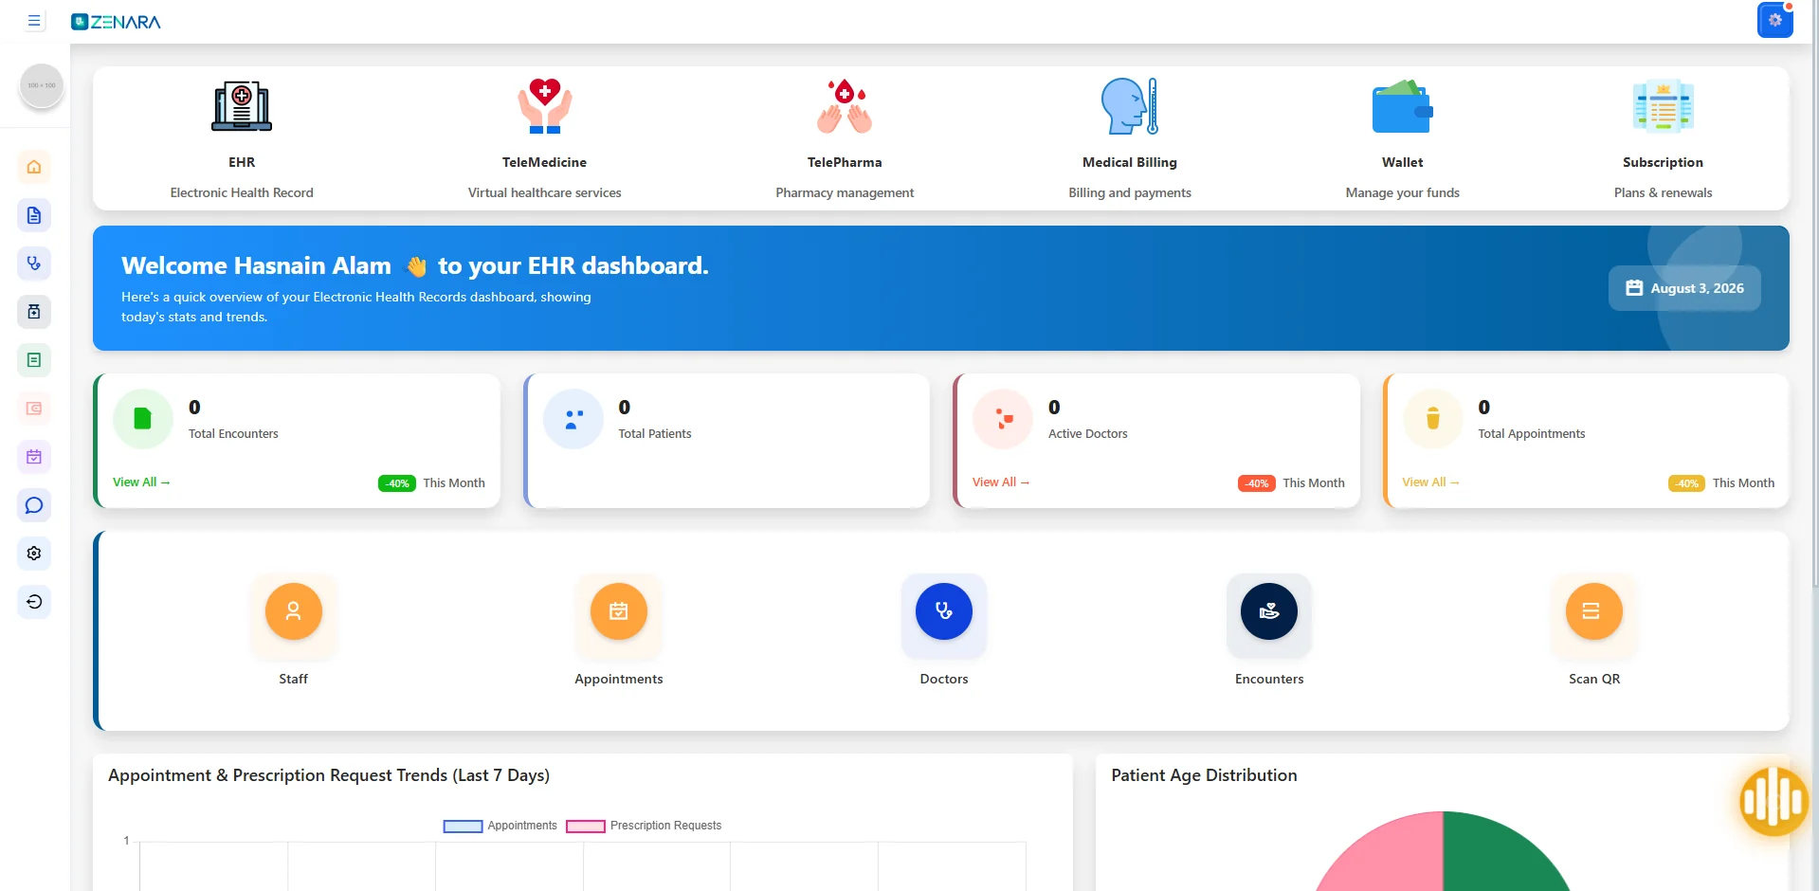View All under Active Doctors
The width and height of the screenshot is (1819, 891).
1001,482
